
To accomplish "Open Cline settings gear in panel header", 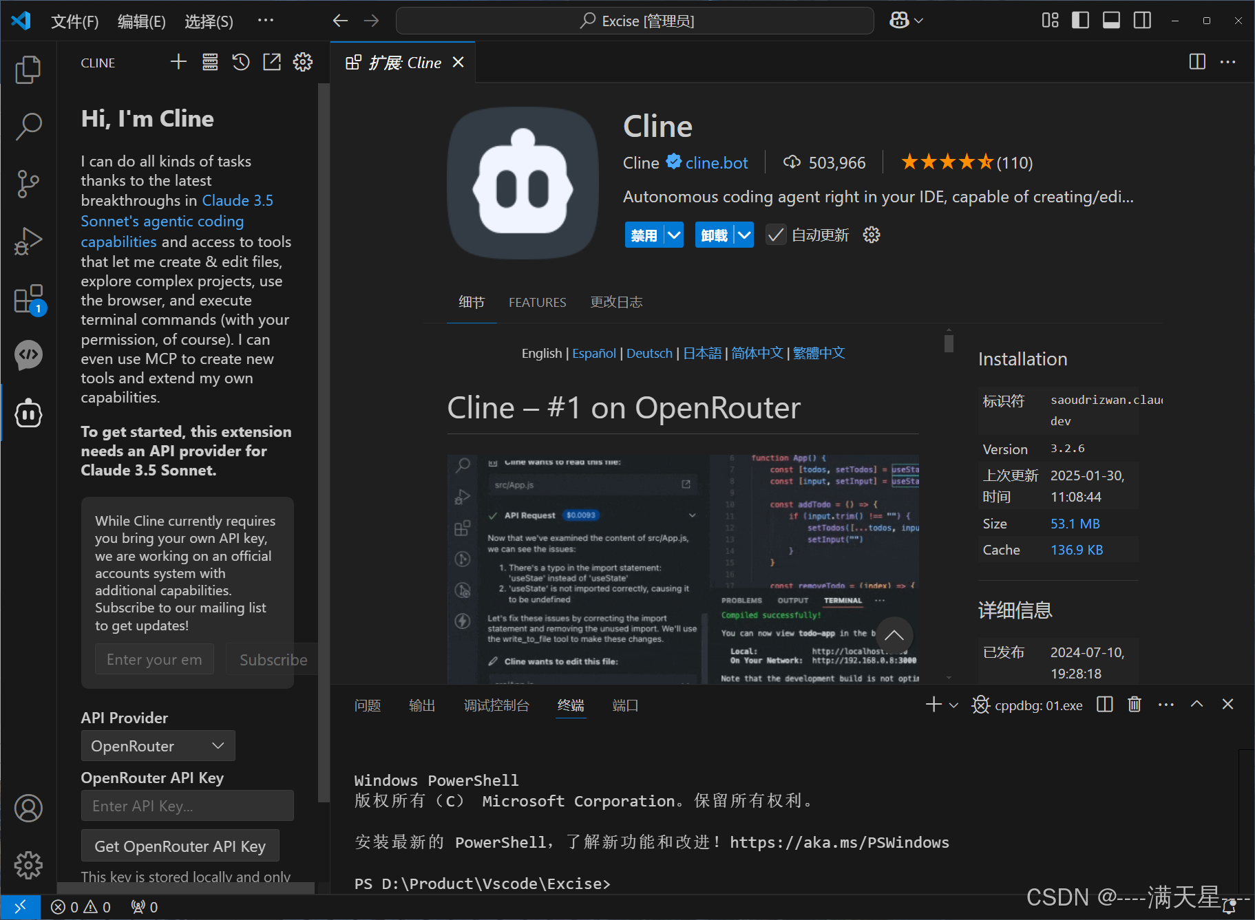I will [303, 62].
